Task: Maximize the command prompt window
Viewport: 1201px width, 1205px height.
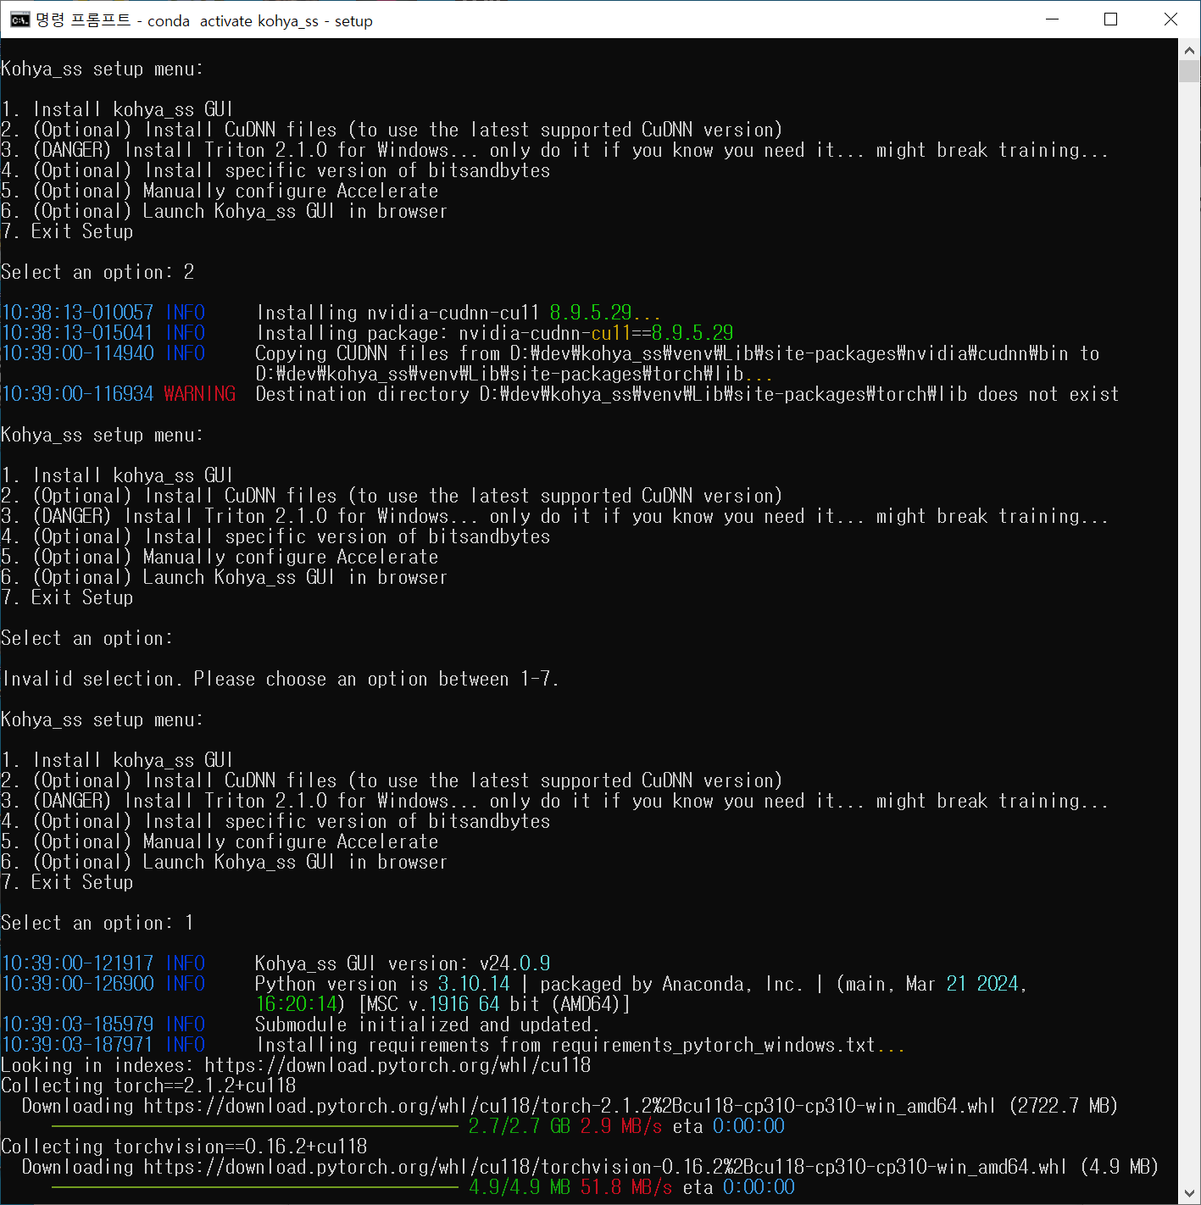Action: click(1111, 19)
